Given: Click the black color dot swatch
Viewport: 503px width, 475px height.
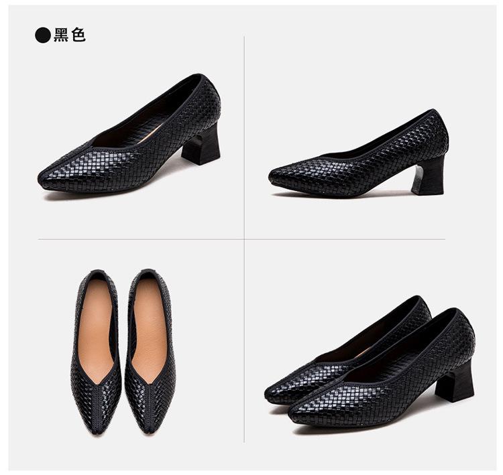Looking at the screenshot, I should [x=43, y=35].
